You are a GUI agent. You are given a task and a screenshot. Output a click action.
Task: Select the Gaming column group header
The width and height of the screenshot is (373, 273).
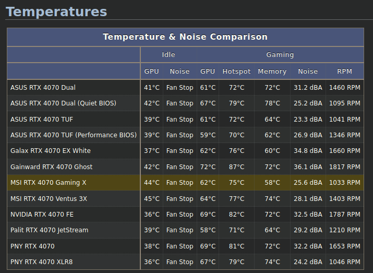click(280, 54)
